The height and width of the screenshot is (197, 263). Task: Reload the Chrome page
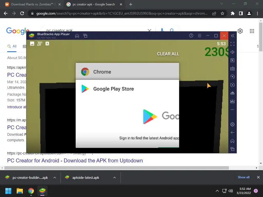point(22,13)
